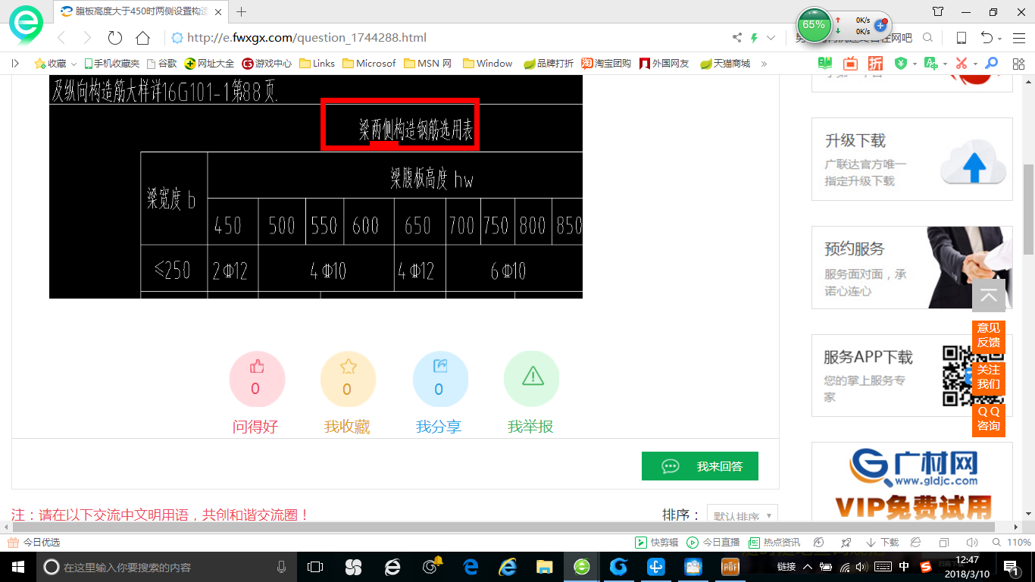This screenshot has width=1035, height=582.
Task: Click the share icon in address bar
Action: (x=737, y=38)
